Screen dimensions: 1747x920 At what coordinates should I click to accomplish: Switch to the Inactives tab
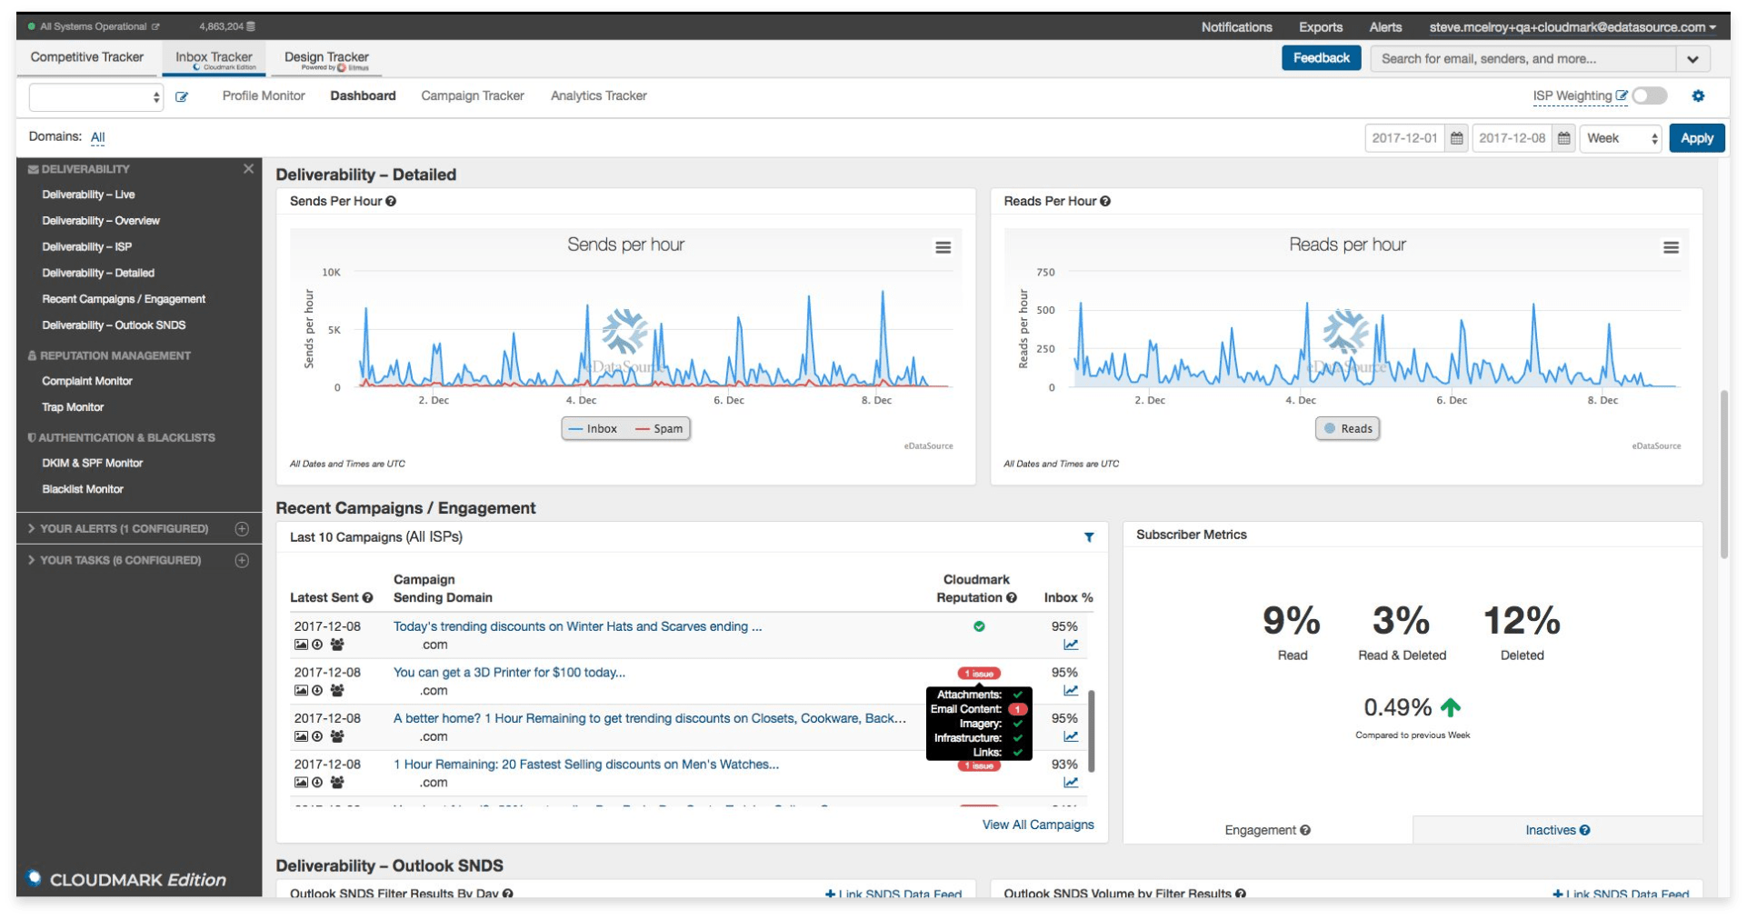click(x=1556, y=830)
